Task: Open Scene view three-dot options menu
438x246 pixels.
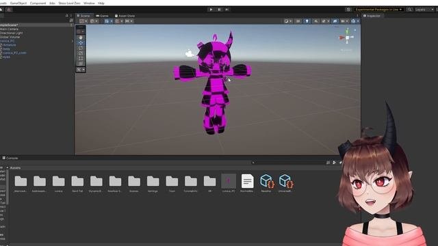Action: click(357, 16)
